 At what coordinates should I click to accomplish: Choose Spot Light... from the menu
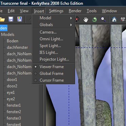[x=54, y=46]
